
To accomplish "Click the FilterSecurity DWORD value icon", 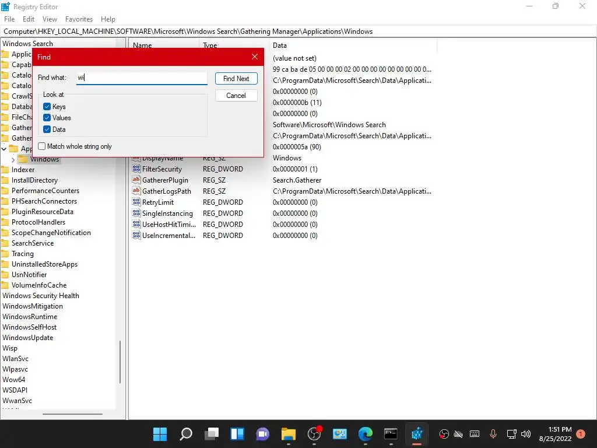I will point(136,169).
